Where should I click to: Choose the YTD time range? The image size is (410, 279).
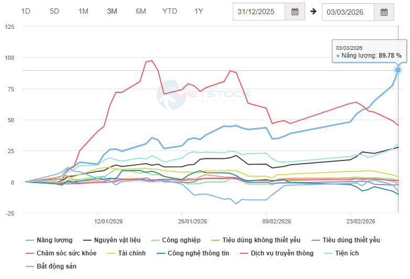pos(170,11)
